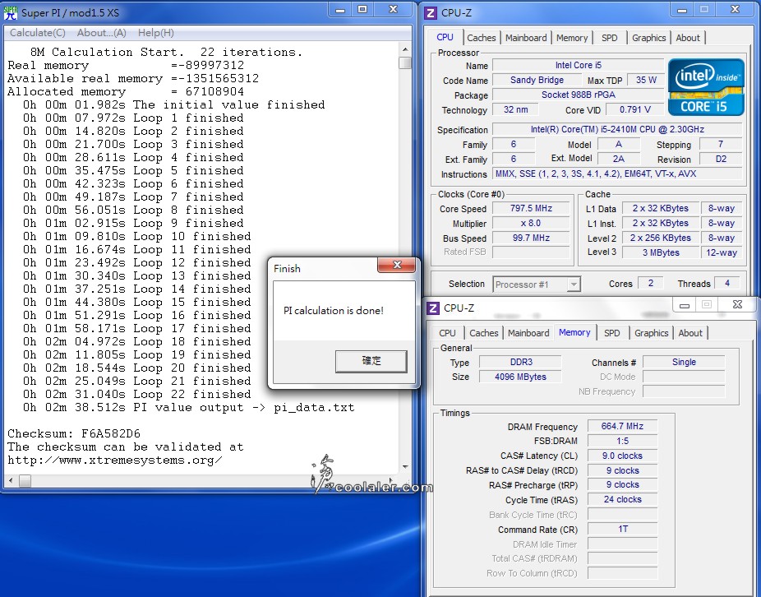Select the About tab in the upper CPU-Z window

coord(688,38)
